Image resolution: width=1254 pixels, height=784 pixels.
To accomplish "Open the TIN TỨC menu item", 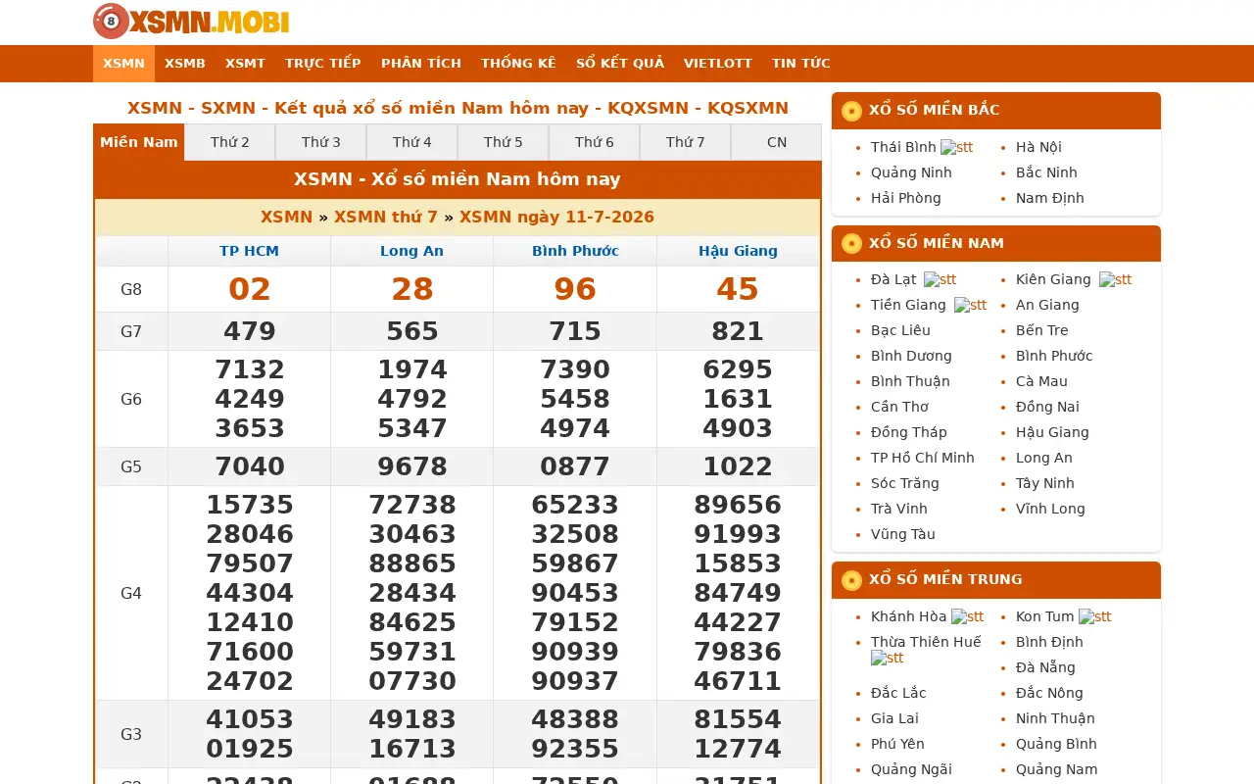I will tap(801, 64).
